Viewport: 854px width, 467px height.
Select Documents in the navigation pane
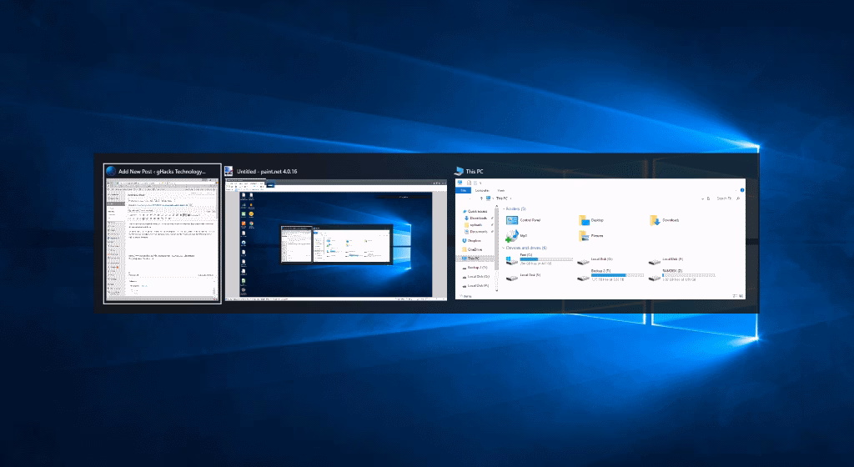click(475, 231)
